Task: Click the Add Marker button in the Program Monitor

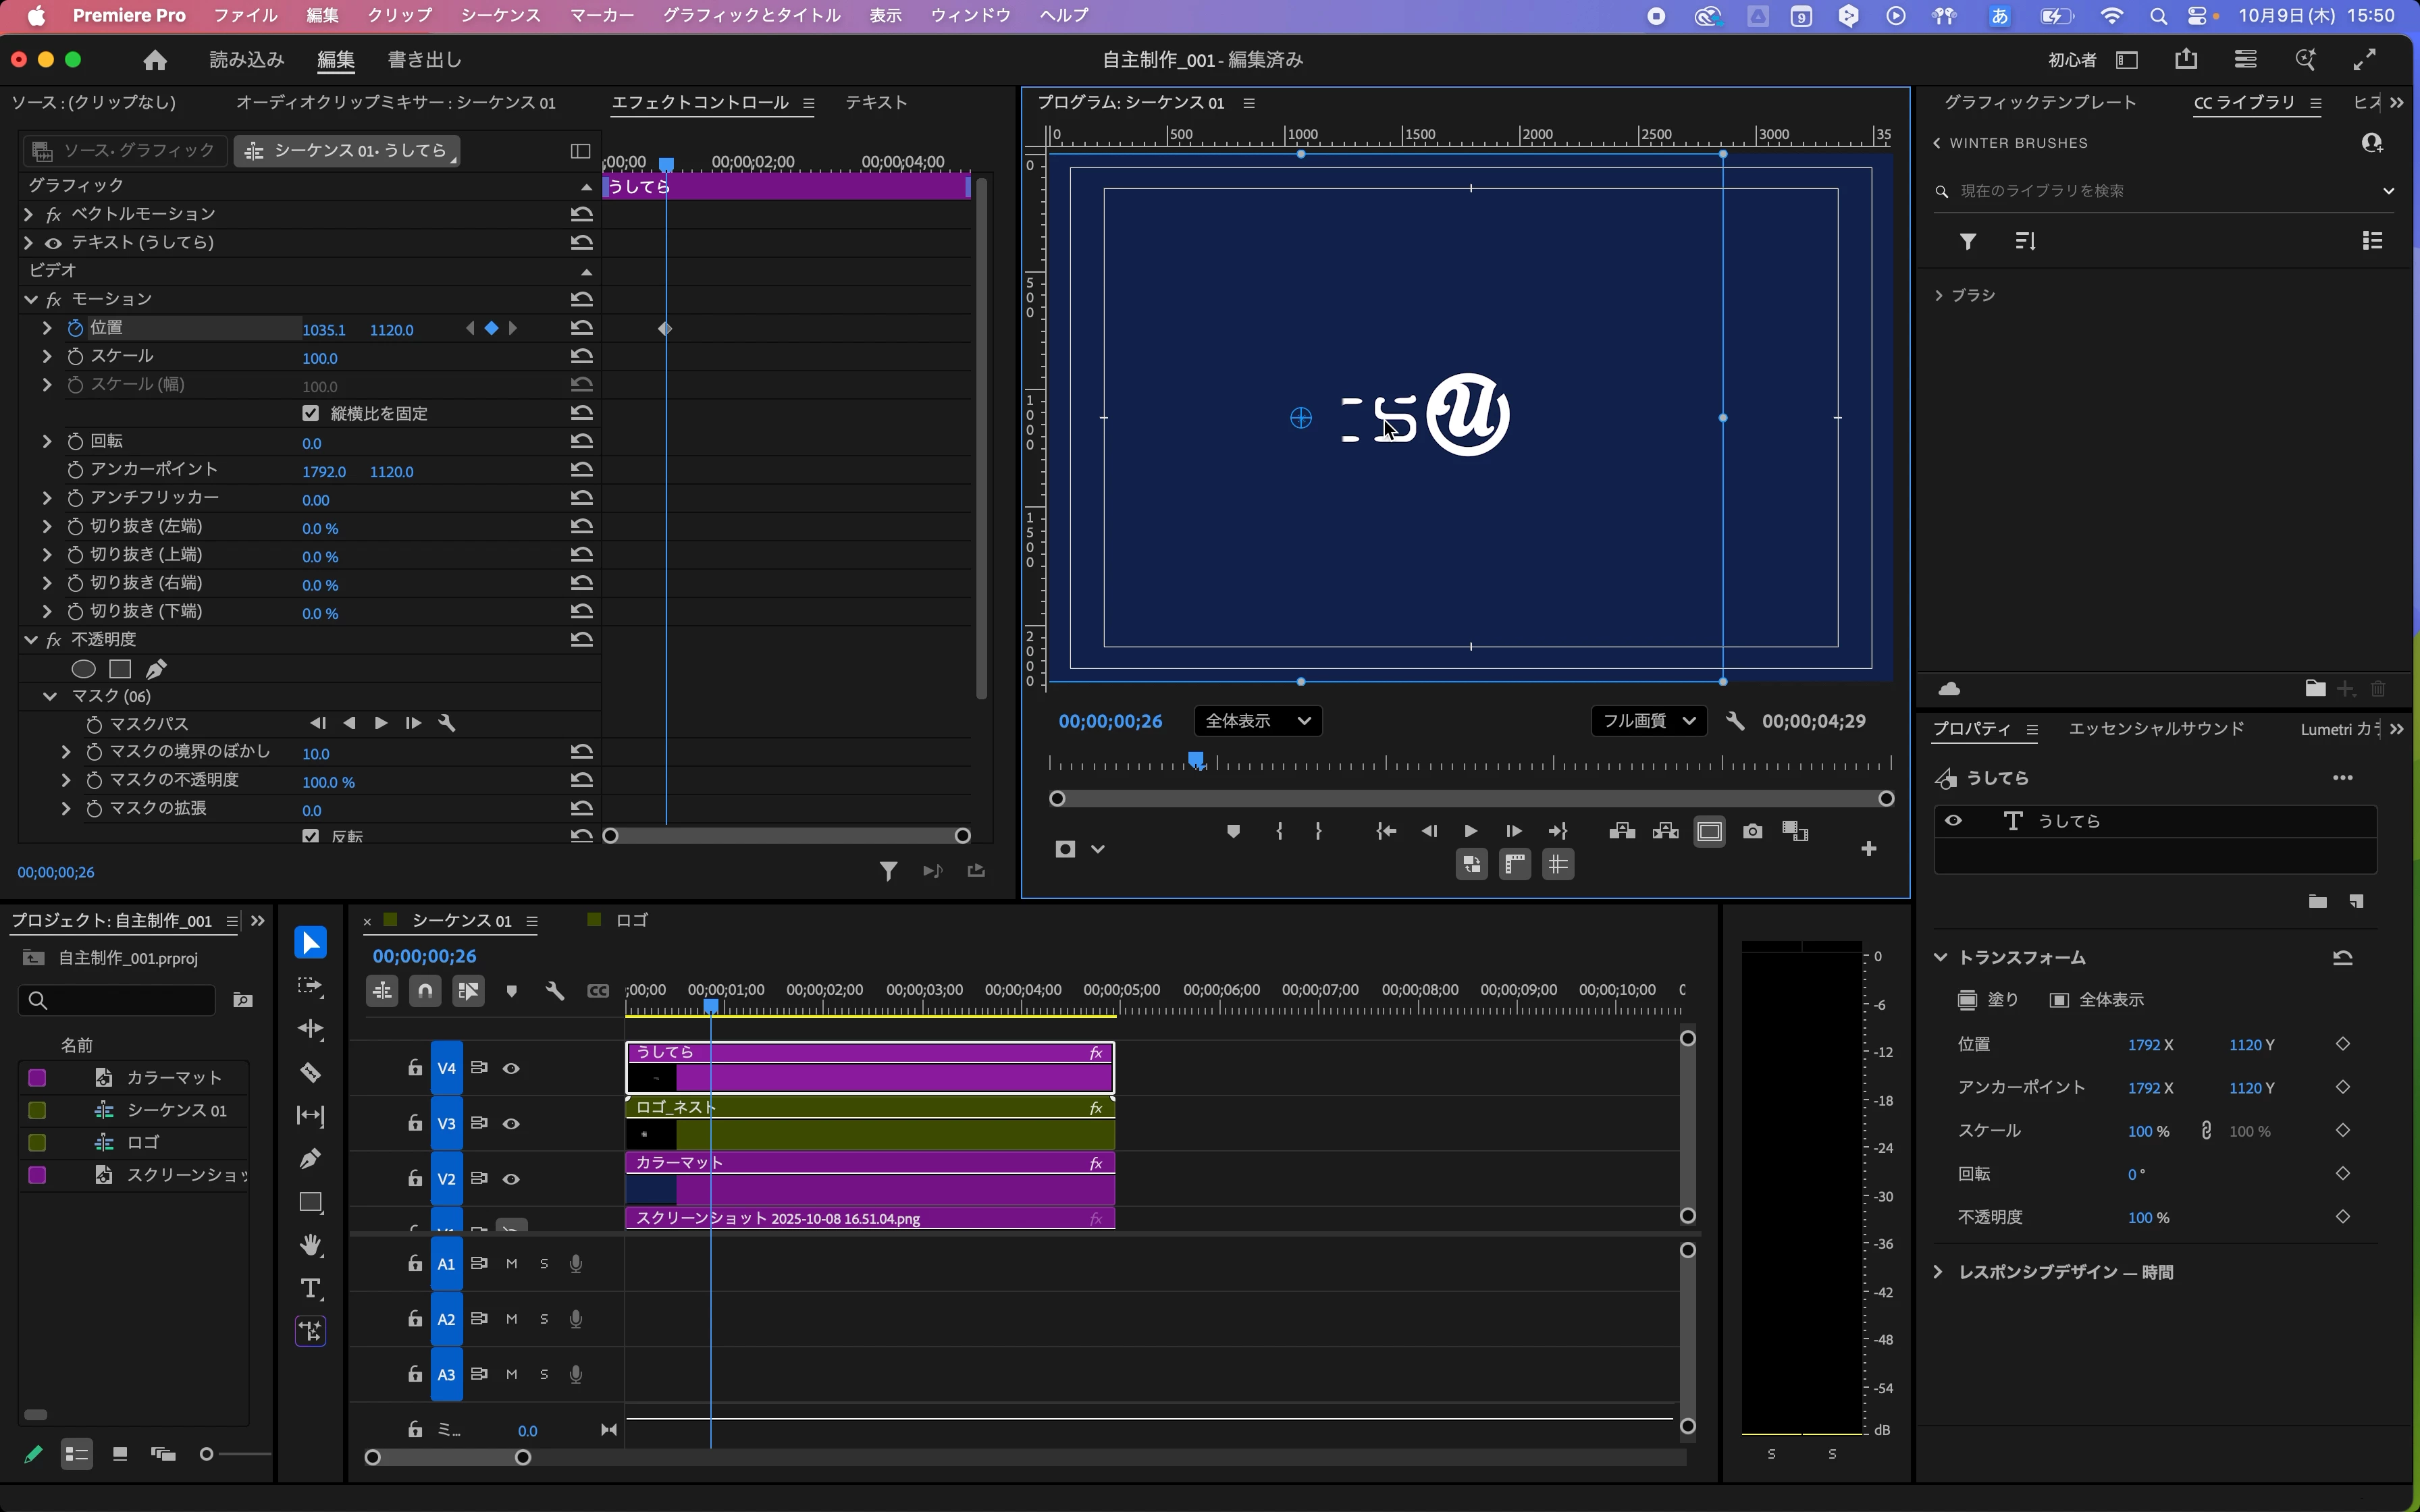Action: point(1233,831)
